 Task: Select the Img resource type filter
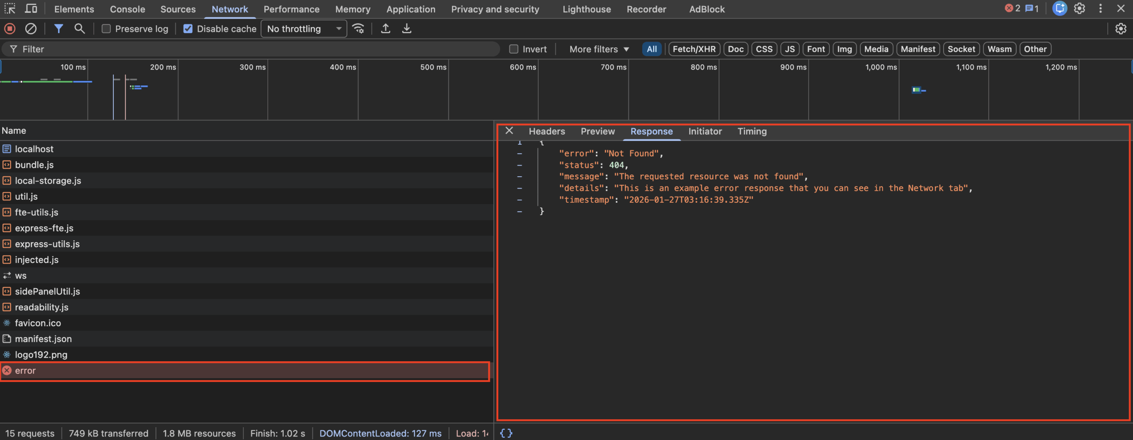coord(844,49)
